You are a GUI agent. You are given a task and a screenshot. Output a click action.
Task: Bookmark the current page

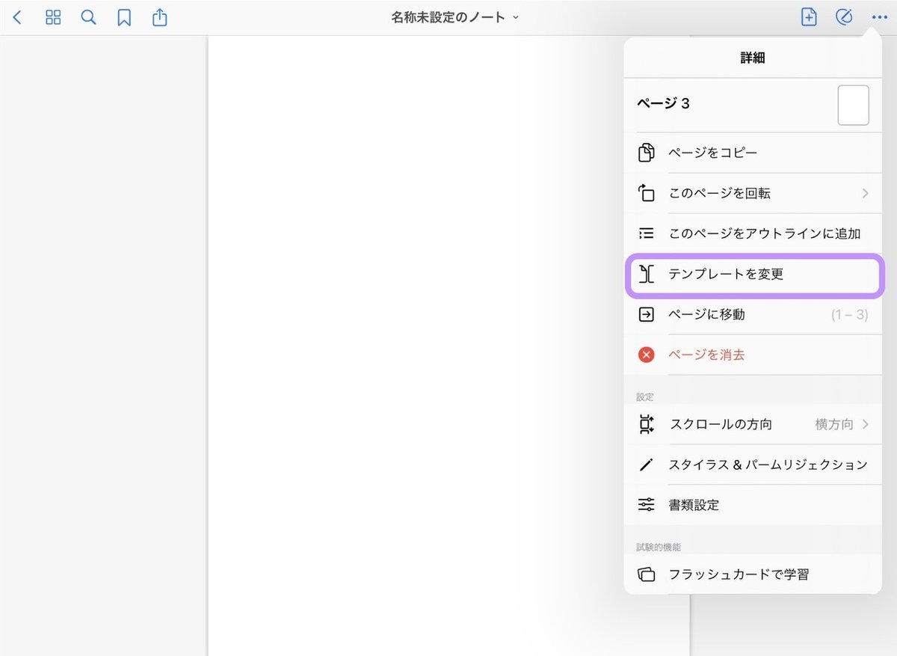click(123, 16)
